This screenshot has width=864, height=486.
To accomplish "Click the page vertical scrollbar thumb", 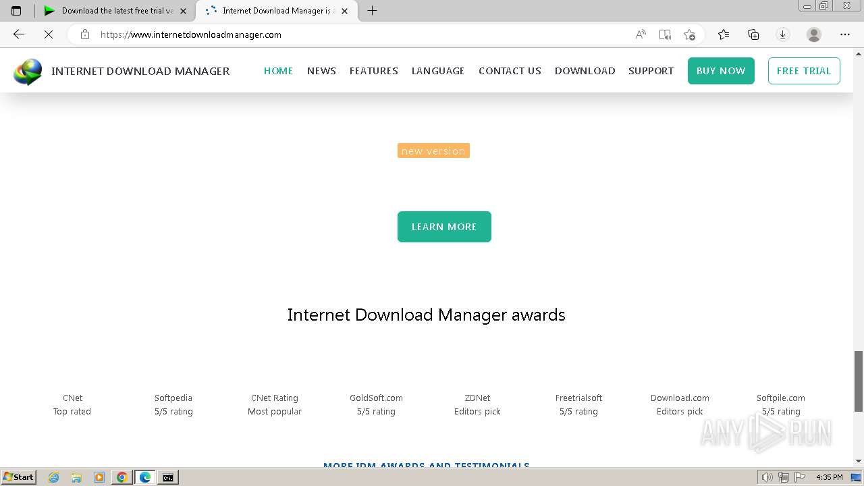I will pyautogui.click(x=859, y=381).
